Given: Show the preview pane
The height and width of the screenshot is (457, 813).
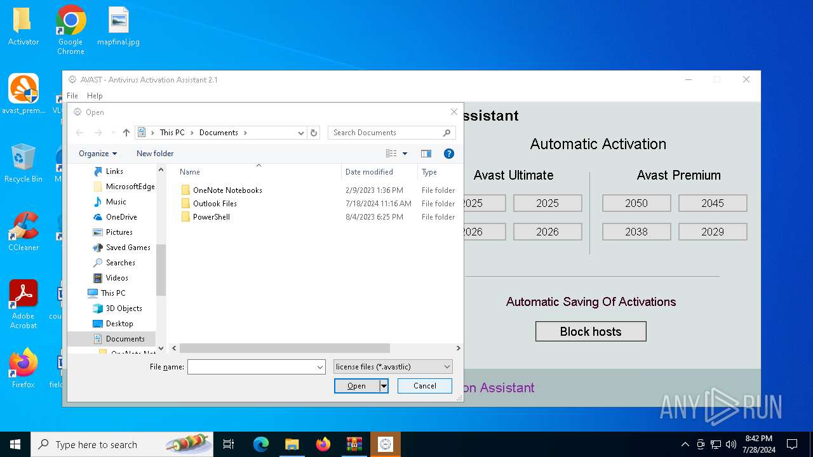Looking at the screenshot, I should 426,154.
